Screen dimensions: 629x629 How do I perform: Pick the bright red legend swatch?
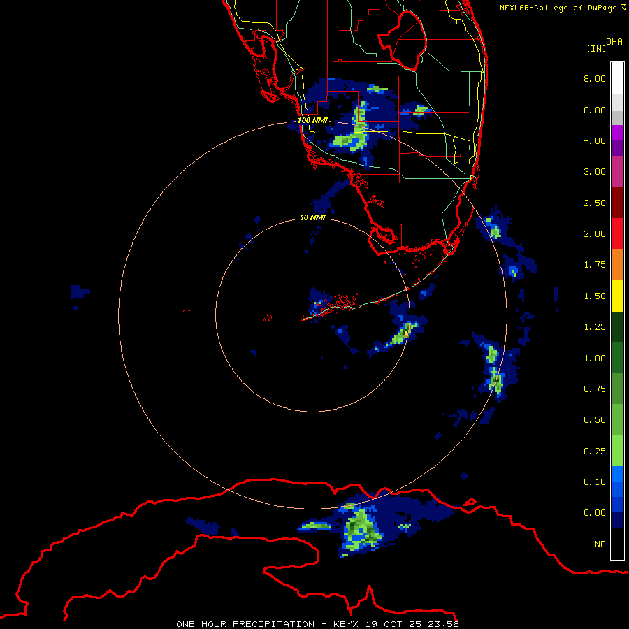pos(617,233)
